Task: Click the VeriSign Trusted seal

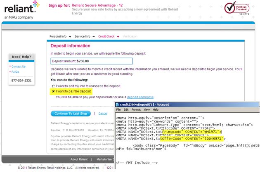Action: 237,8
